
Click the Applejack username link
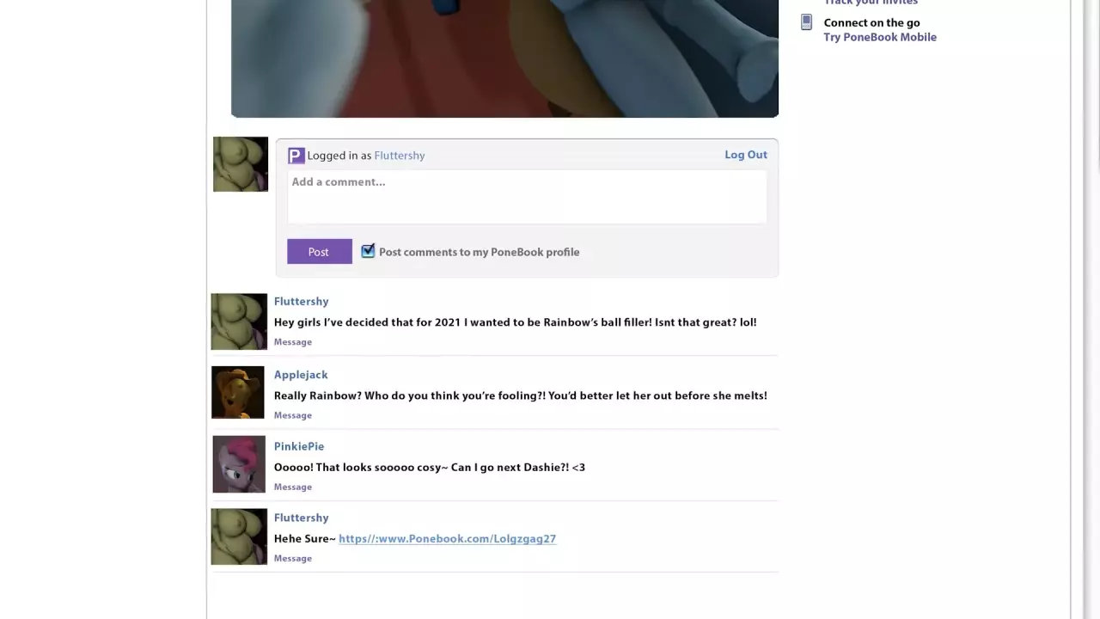[301, 375]
